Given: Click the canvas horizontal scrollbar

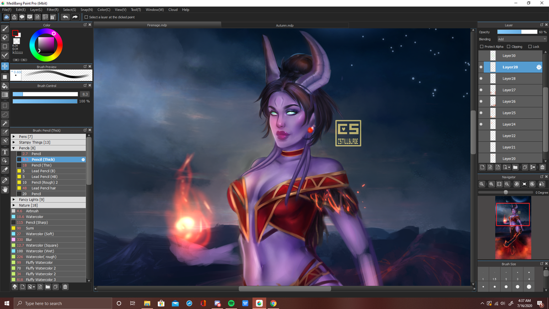Looking at the screenshot, I should (x=285, y=289).
